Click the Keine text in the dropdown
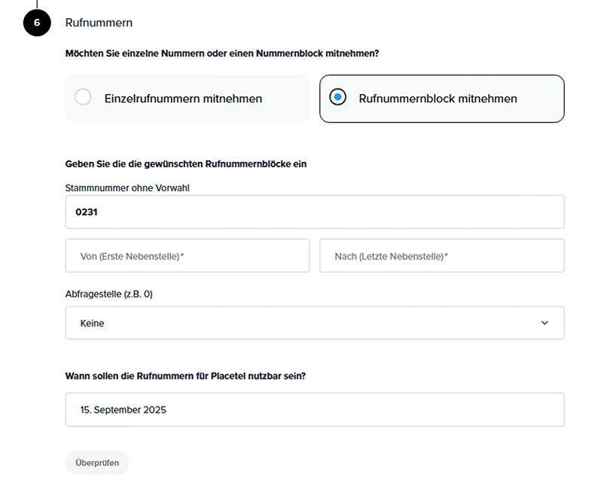The height and width of the screenshot is (488, 604). point(92,323)
